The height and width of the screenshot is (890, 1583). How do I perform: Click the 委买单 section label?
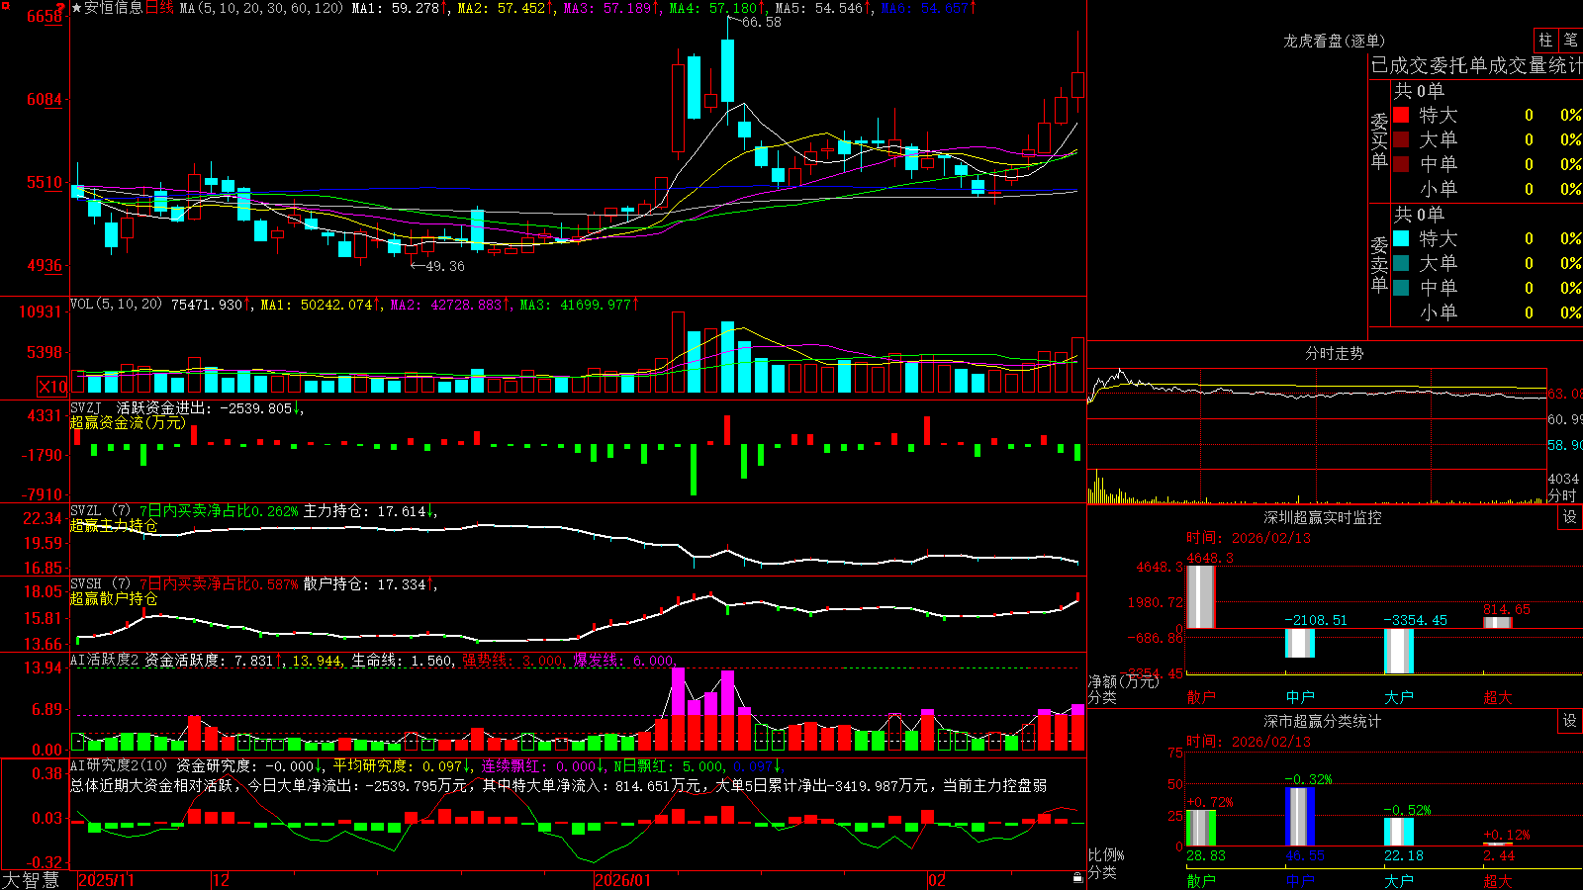tap(1379, 140)
